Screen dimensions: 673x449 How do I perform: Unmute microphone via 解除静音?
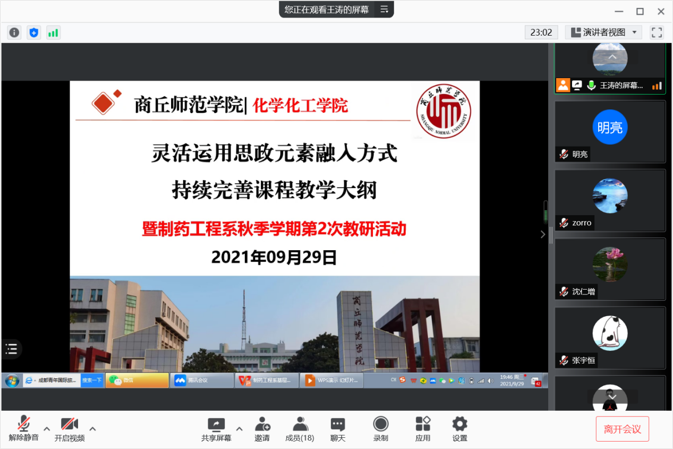coord(23,429)
